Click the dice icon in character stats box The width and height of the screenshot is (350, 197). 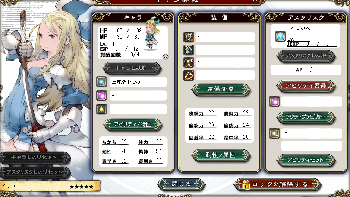(x=165, y=57)
